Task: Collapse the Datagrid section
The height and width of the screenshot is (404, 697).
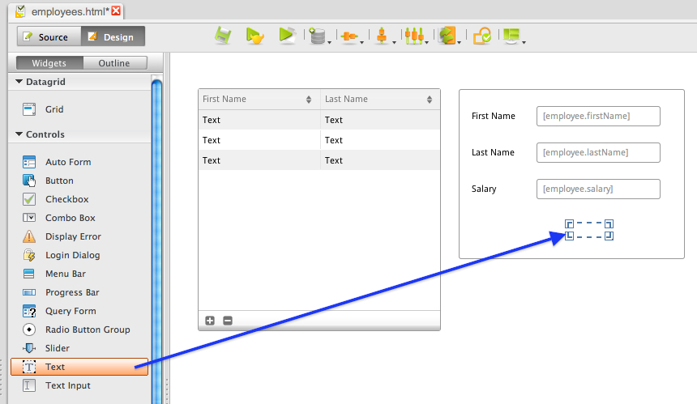Action: tap(19, 82)
